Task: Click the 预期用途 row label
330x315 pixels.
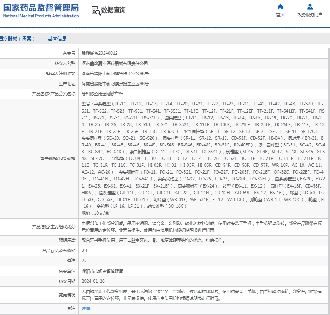Action: pyautogui.click(x=67, y=240)
